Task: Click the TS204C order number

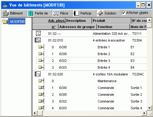Action: click(x=138, y=74)
